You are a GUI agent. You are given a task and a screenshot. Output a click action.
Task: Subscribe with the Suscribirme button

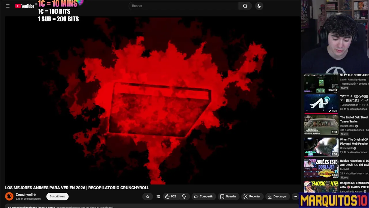click(57, 196)
